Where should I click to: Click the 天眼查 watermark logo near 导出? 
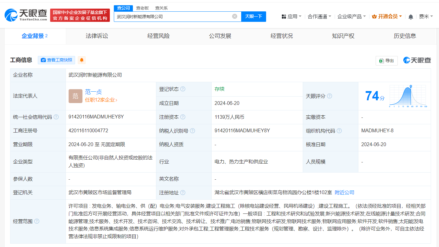coord(417,60)
